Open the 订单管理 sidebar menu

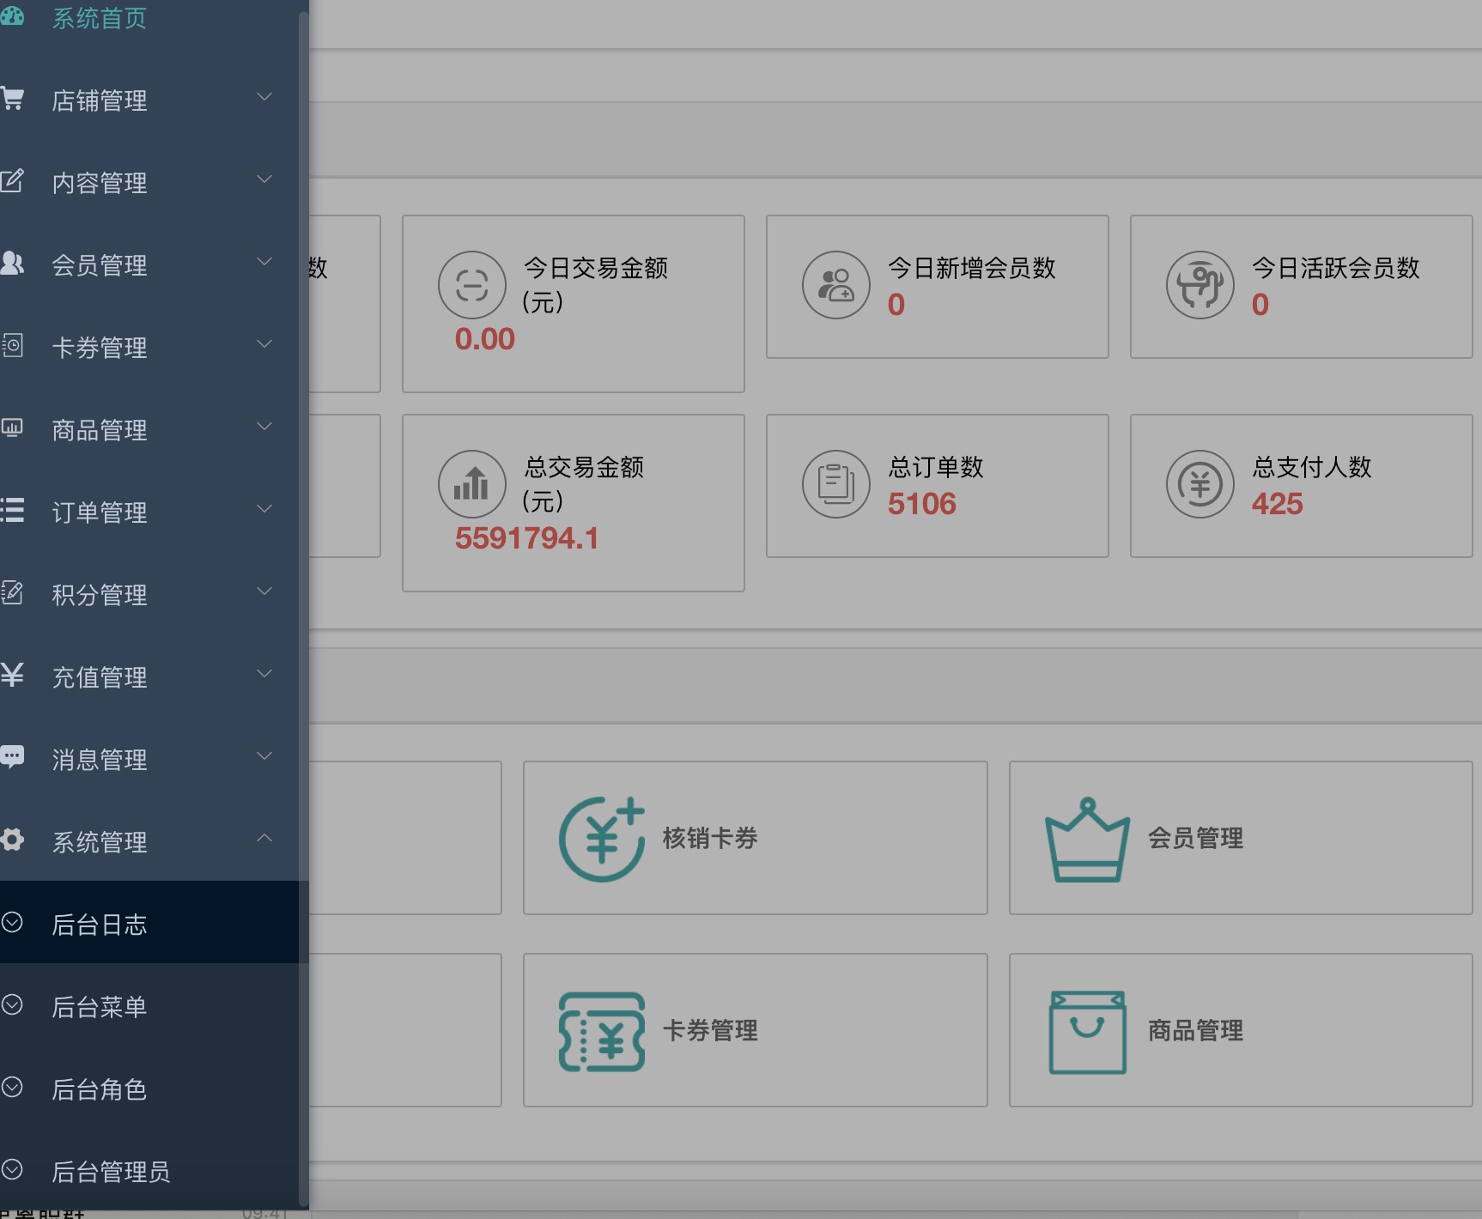click(149, 512)
